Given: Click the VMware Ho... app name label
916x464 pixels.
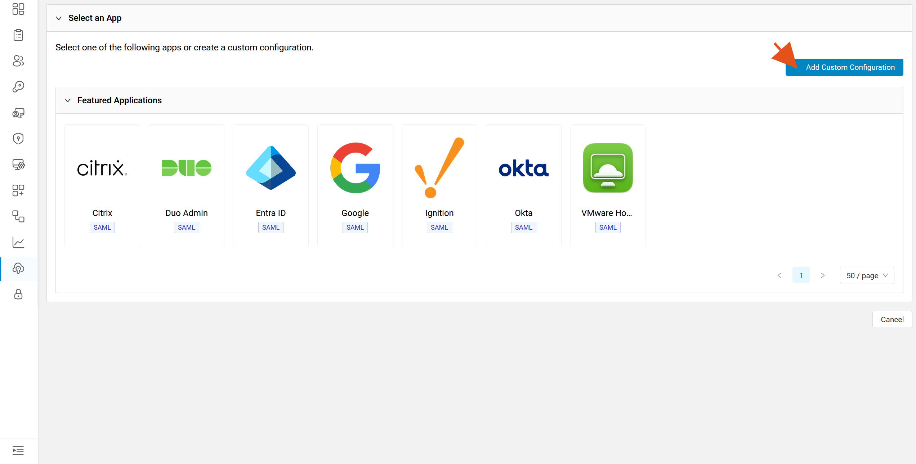Looking at the screenshot, I should tap(607, 213).
